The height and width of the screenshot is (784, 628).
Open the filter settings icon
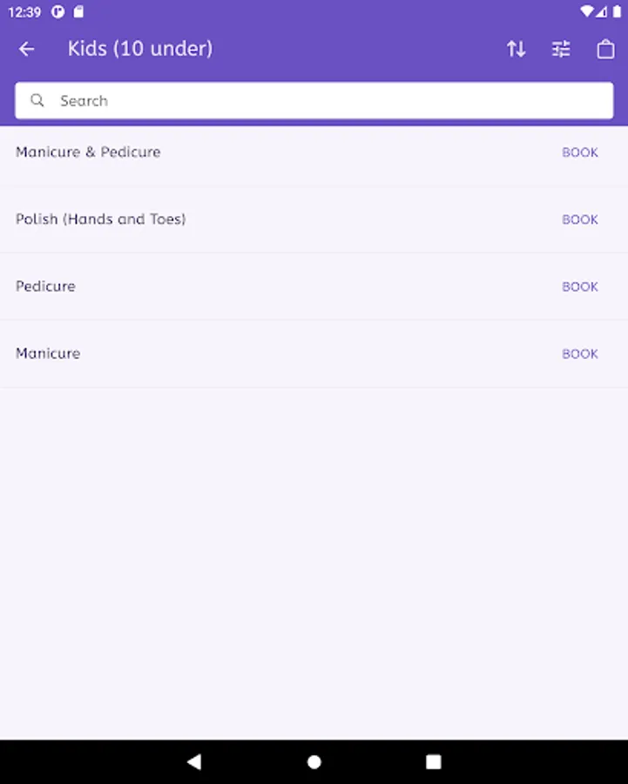(561, 49)
